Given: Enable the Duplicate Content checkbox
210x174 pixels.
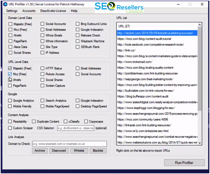Looking at the screenshot, I should pyautogui.click(x=34, y=121).
